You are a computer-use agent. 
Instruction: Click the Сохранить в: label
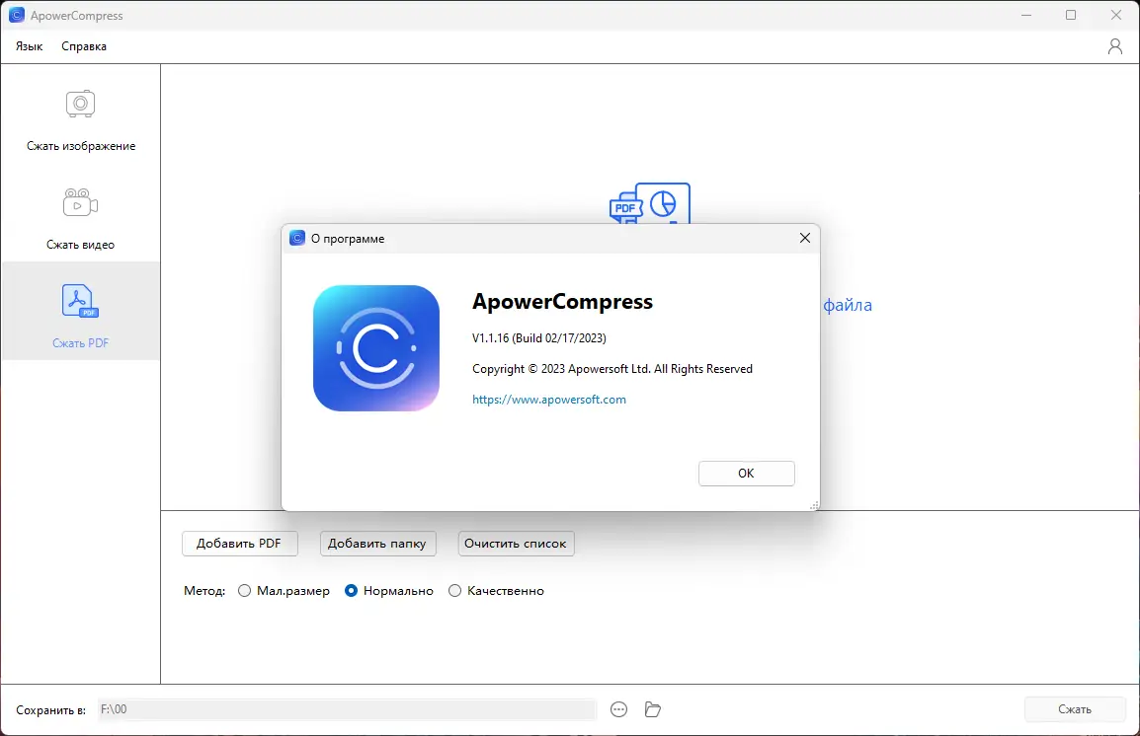51,710
